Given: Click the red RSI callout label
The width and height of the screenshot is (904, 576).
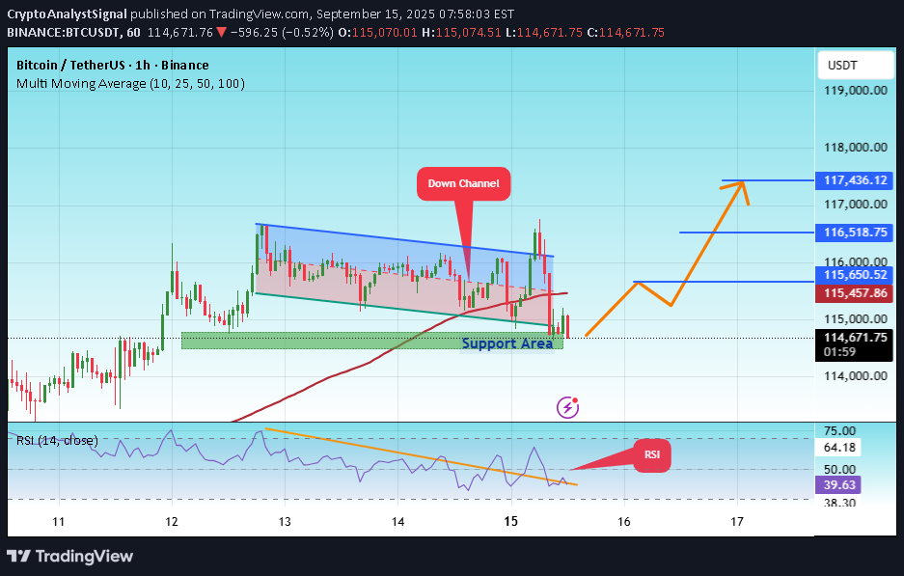Looking at the screenshot, I should pos(652,455).
